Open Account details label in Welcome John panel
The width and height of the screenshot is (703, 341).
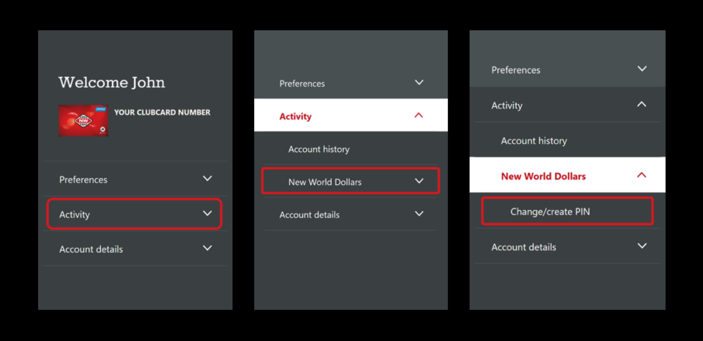click(91, 249)
